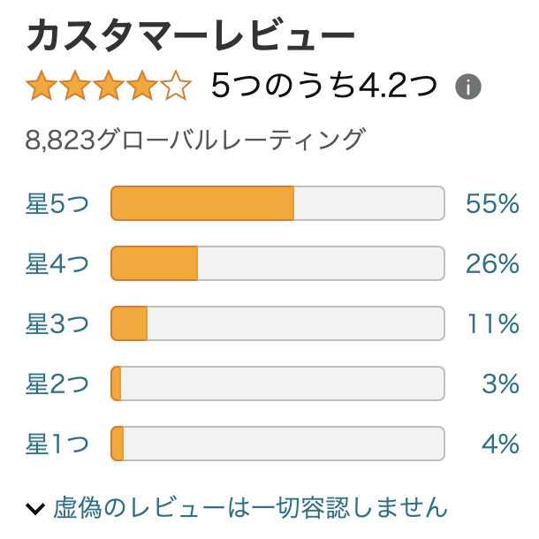This screenshot has width=539, height=539.
Task: Click the 55% percentage link
Action: point(492,203)
